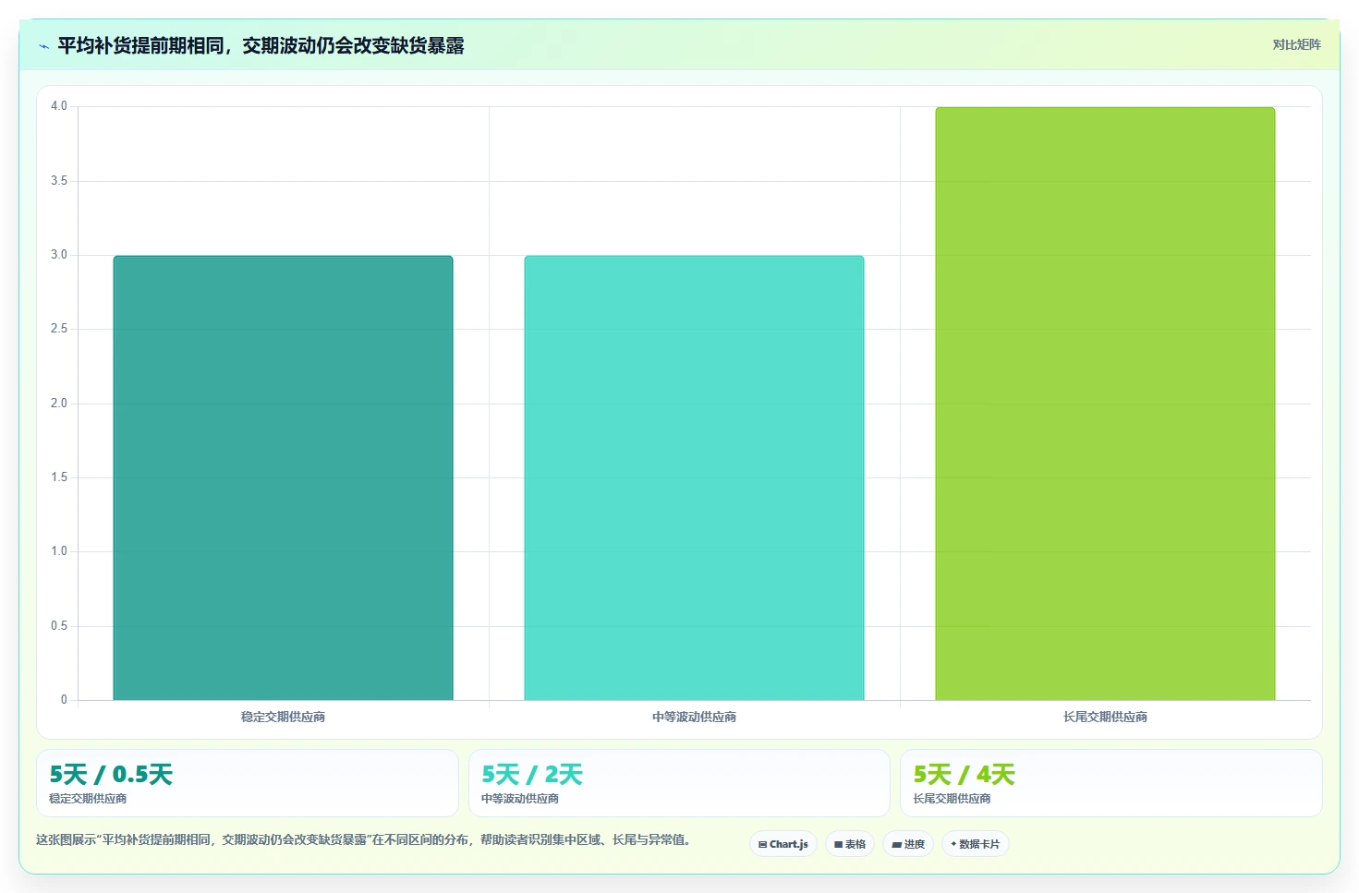The image size is (1359, 893).
Task: Click the y-axis value 1.0
Action: pos(59,551)
